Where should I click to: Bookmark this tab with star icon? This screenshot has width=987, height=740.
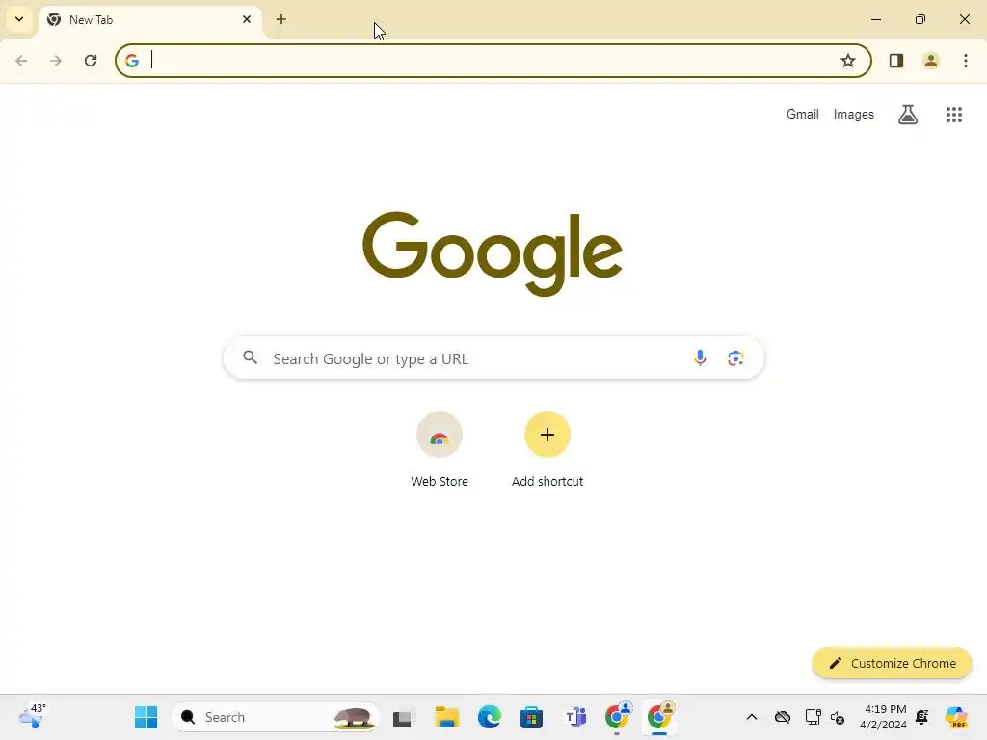click(x=848, y=61)
